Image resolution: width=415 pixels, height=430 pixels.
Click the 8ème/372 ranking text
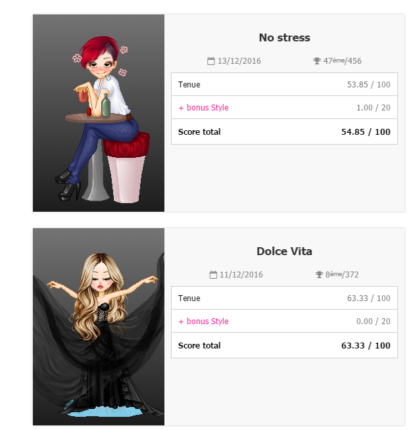point(342,275)
